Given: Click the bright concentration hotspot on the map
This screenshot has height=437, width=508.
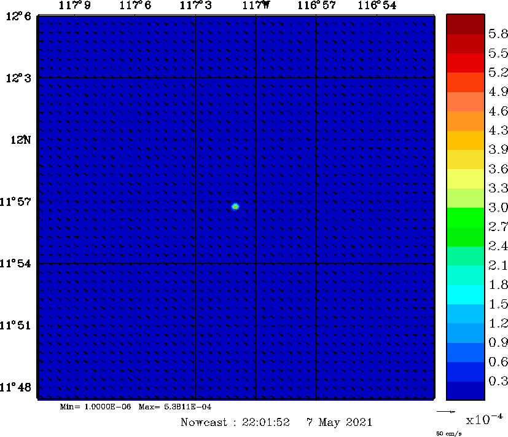Looking at the screenshot, I should [235, 207].
